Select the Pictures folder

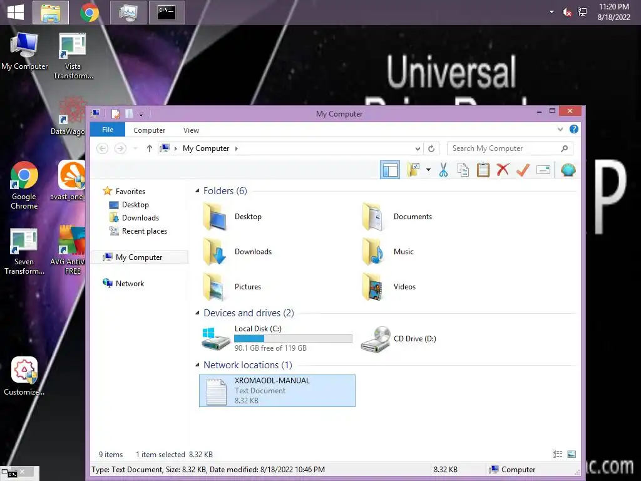click(x=232, y=287)
